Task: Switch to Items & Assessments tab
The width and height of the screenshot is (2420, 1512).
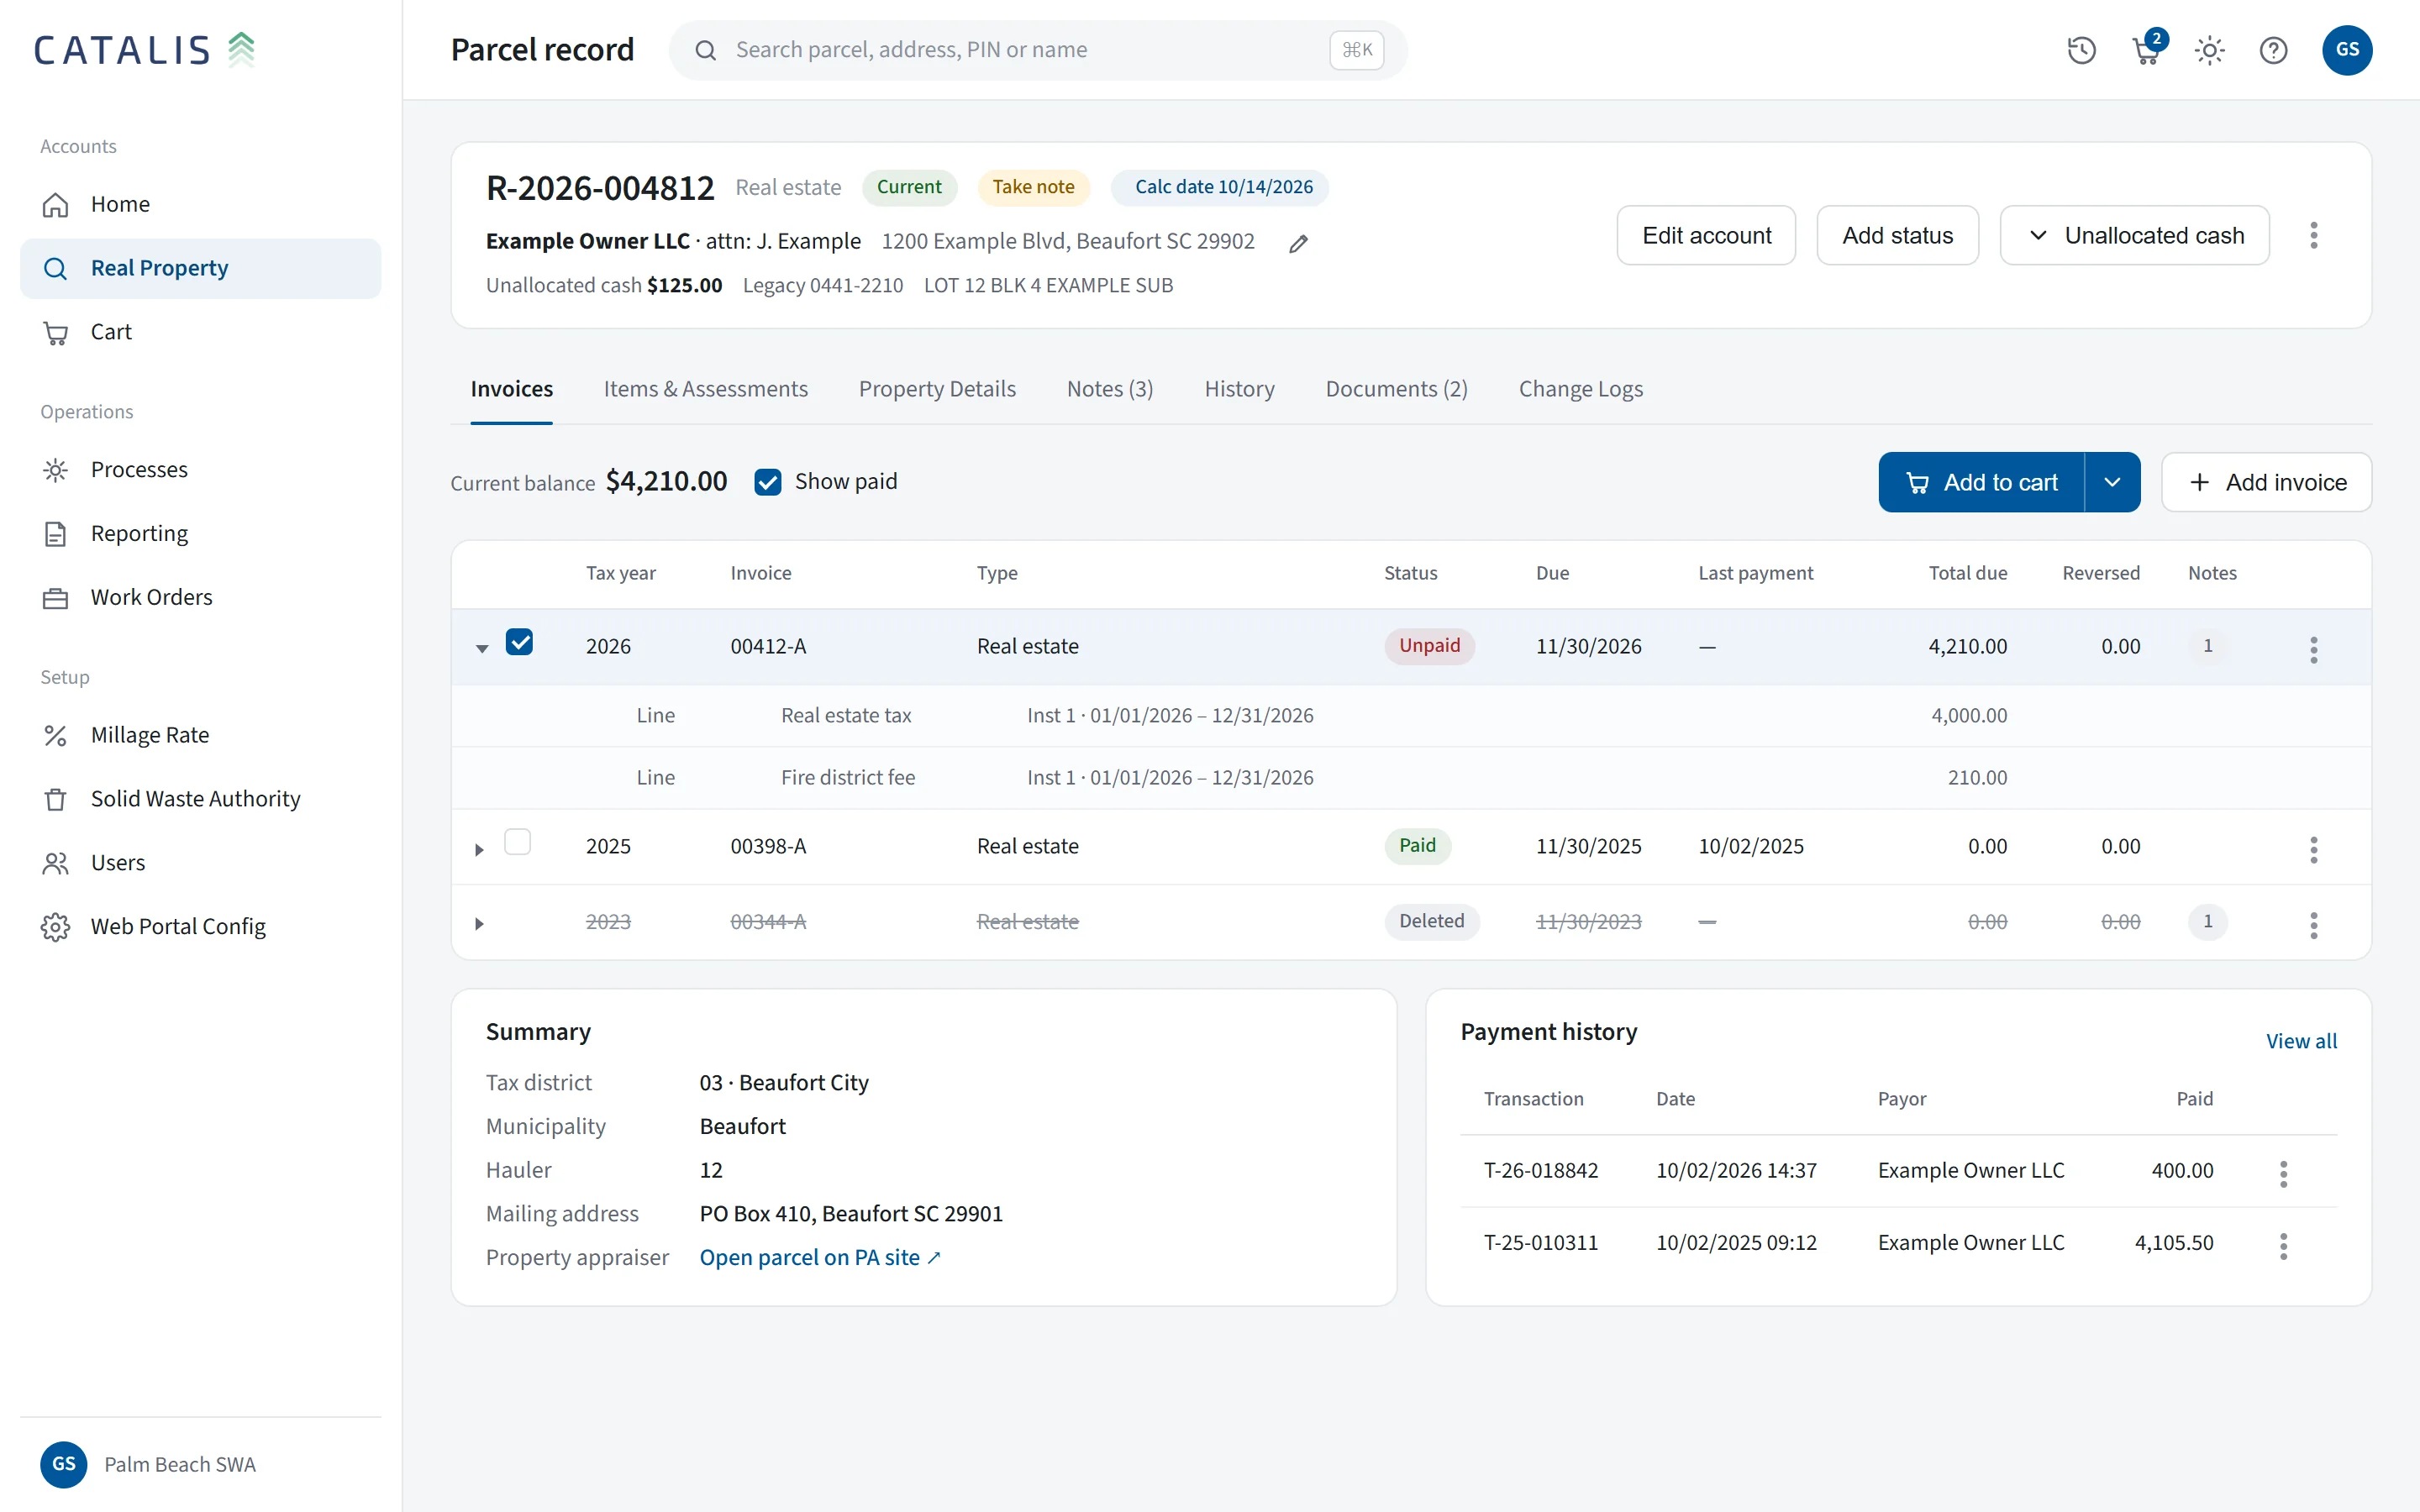Action: click(705, 389)
